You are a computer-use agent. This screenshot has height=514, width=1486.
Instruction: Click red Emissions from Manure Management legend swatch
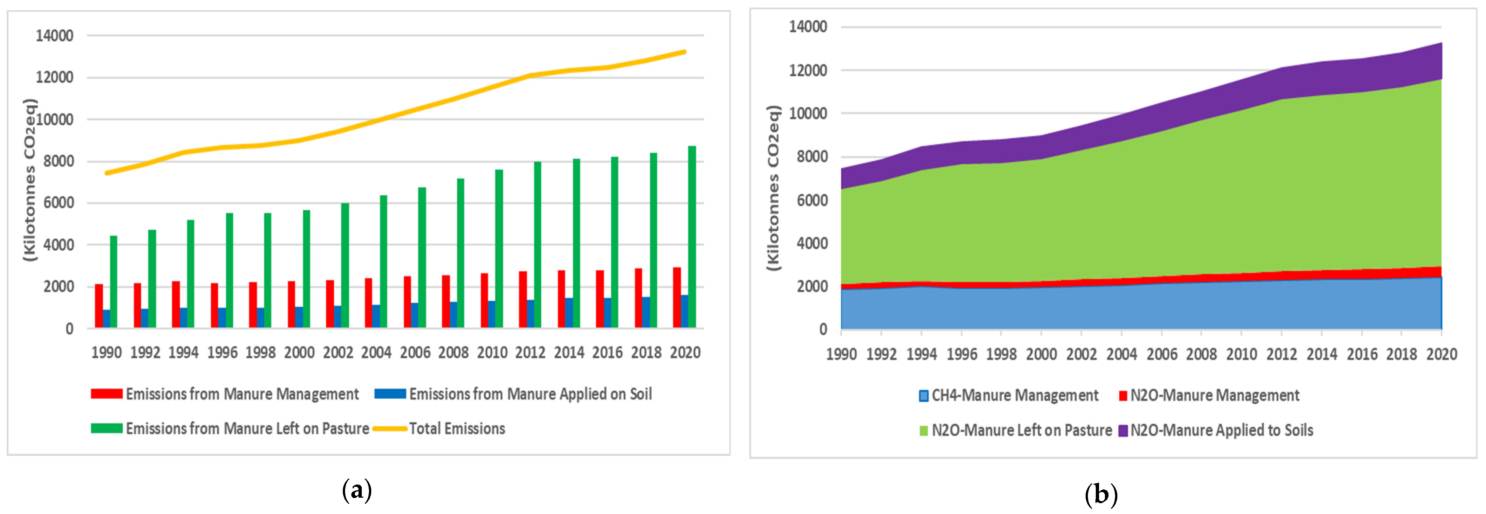[x=106, y=393]
